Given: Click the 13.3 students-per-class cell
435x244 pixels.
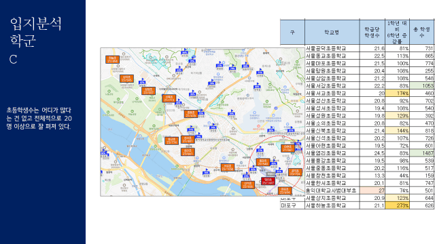Looking at the screenshot, I should pyautogui.click(x=372, y=176).
